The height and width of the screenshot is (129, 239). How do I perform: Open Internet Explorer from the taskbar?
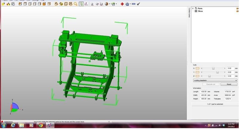tap(13, 125)
